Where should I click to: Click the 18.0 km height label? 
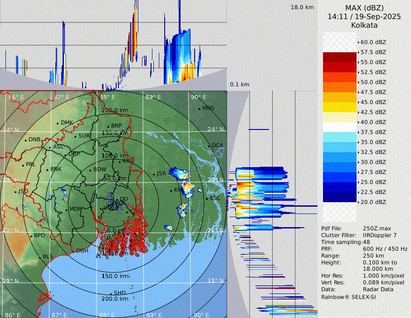pos(302,7)
